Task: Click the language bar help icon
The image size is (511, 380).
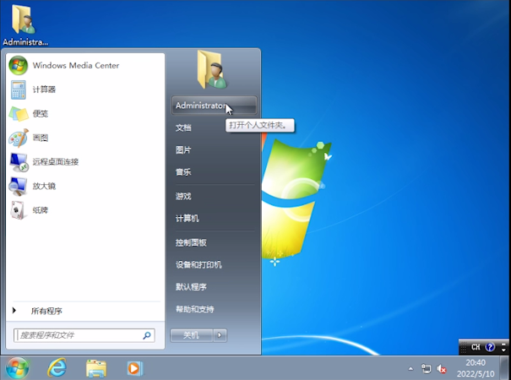Action: tap(490, 347)
